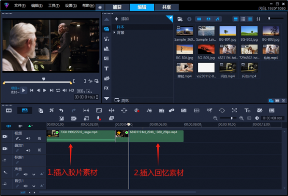Click the scissors split clip icon
The height and width of the screenshot is (196, 288).
pos(90,81)
